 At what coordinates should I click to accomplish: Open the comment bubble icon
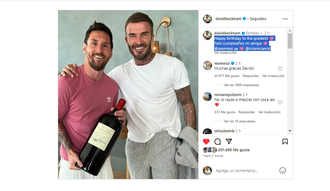point(217,142)
